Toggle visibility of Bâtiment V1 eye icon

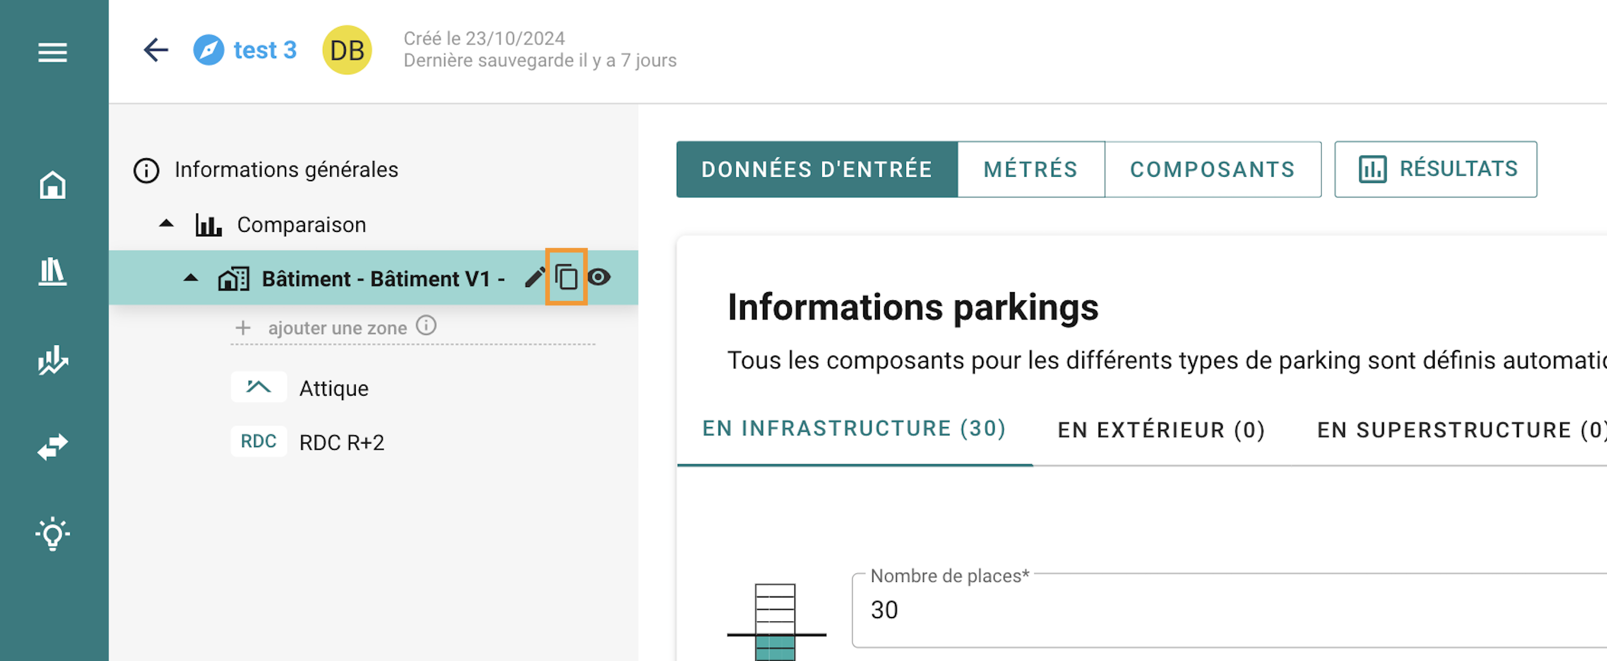(x=599, y=277)
